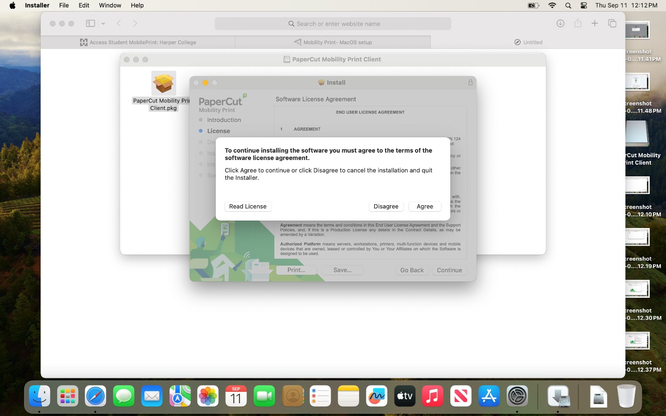
Task: Open Control Center from the menu bar
Action: tap(583, 6)
